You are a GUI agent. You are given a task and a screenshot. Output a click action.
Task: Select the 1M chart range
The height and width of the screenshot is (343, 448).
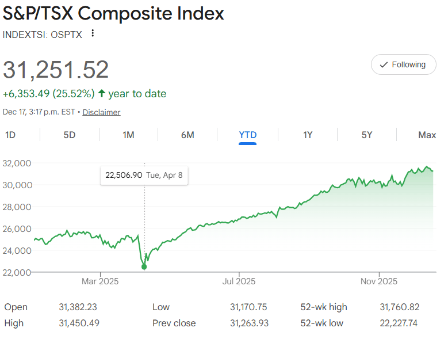[x=129, y=135]
